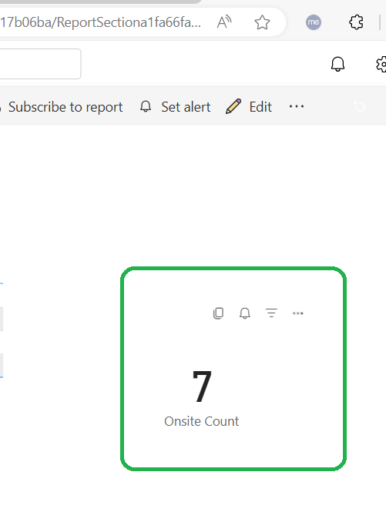Click the Read aloud icon in address bar

[224, 22]
